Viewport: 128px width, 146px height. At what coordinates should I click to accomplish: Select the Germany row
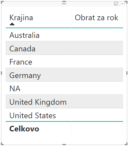click(64, 75)
